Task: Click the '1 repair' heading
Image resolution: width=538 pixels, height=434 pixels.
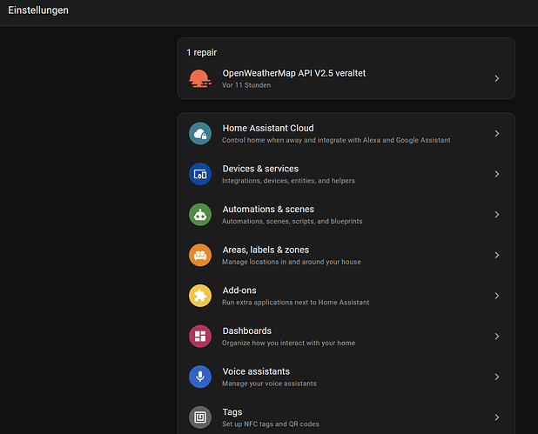Action: (x=201, y=52)
